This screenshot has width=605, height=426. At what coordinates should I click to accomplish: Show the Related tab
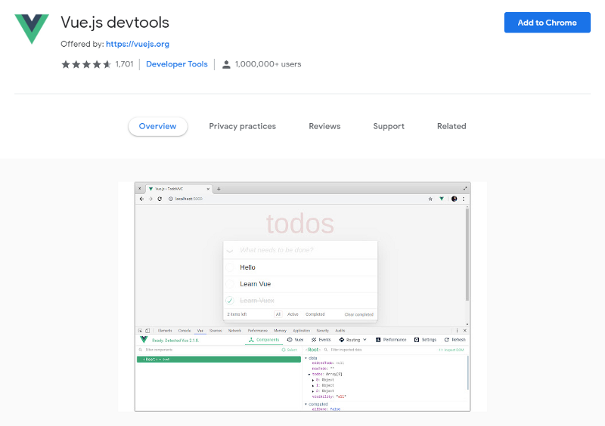pos(451,126)
